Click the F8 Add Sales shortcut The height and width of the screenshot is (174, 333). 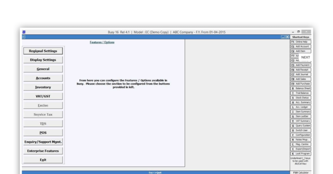click(301, 79)
